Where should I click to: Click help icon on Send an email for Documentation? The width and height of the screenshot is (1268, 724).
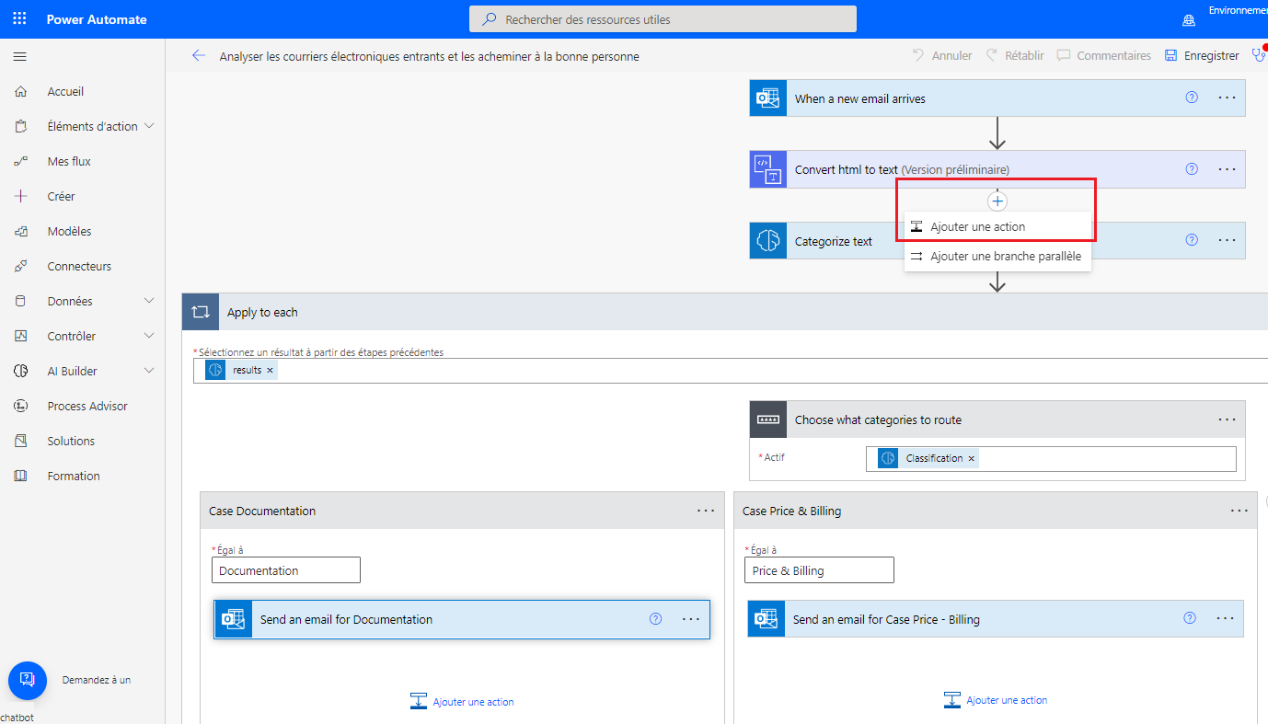tap(656, 619)
